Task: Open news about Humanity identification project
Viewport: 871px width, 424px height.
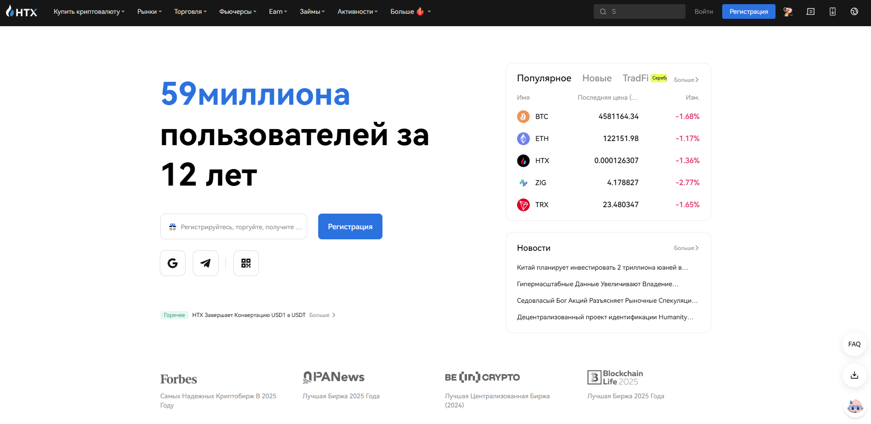Action: (605, 317)
